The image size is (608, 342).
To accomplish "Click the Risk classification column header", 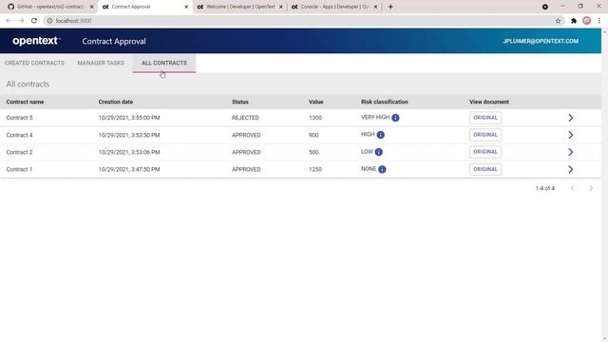I will click(x=384, y=102).
